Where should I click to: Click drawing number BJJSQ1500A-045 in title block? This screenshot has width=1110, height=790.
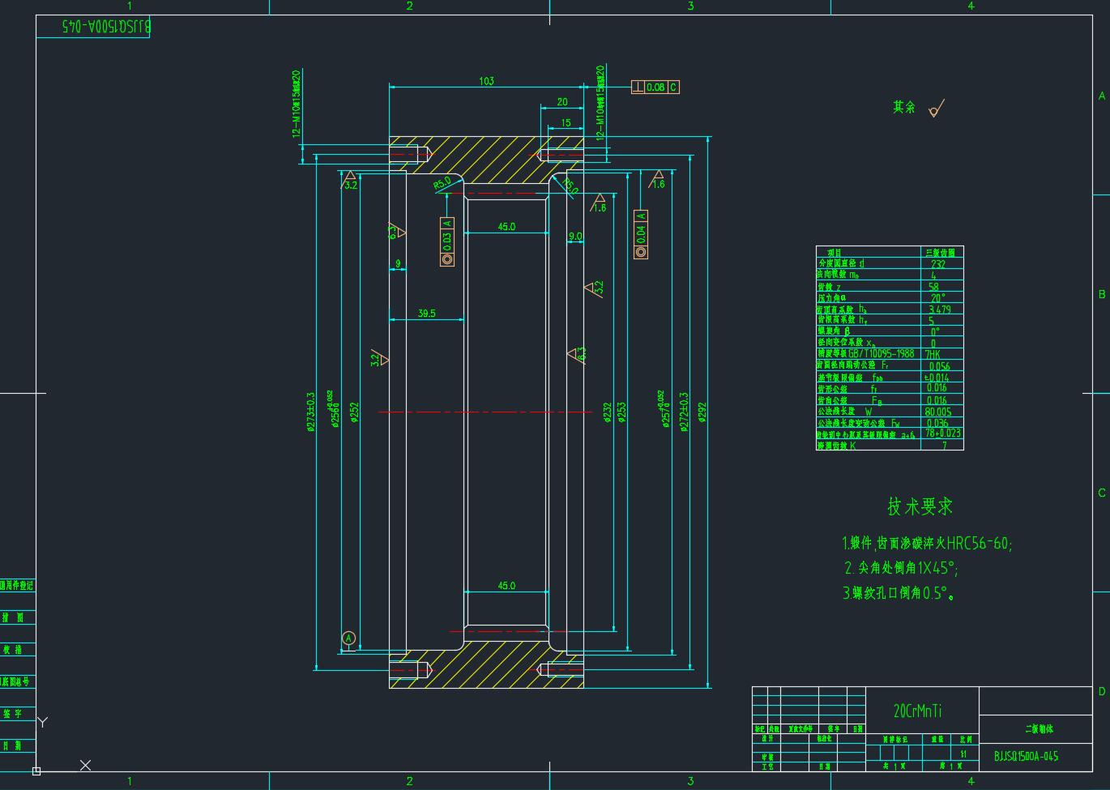tap(1026, 756)
